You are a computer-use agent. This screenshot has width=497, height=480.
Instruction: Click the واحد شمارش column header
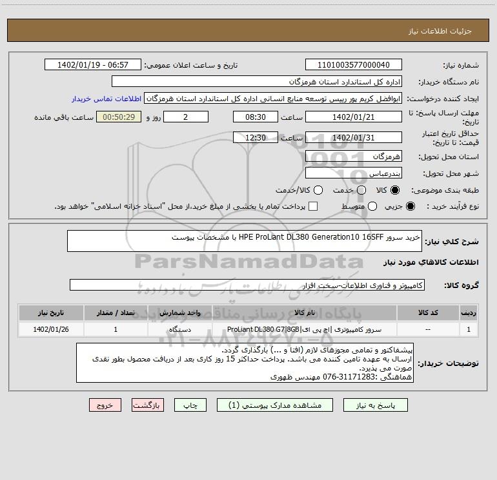tap(180, 312)
